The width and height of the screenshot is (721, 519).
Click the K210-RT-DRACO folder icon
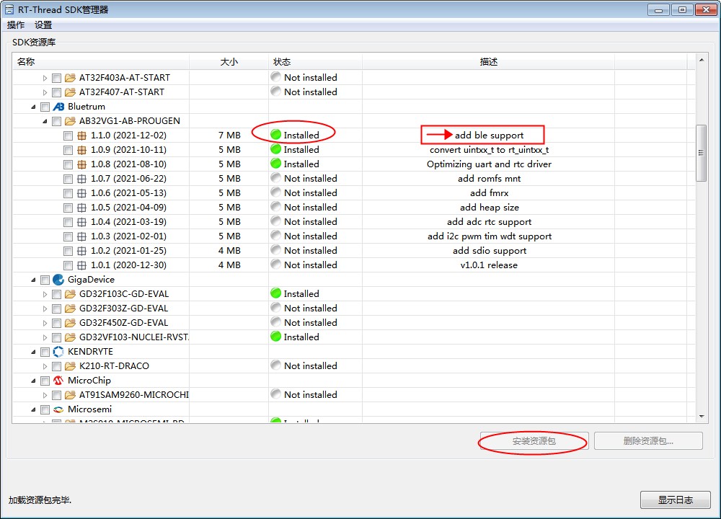tap(70, 366)
